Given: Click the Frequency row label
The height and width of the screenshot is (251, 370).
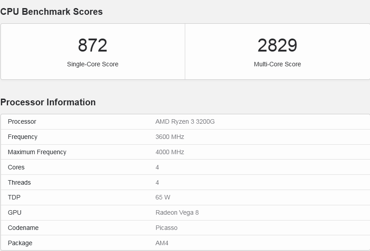Looking at the screenshot, I should (23, 137).
